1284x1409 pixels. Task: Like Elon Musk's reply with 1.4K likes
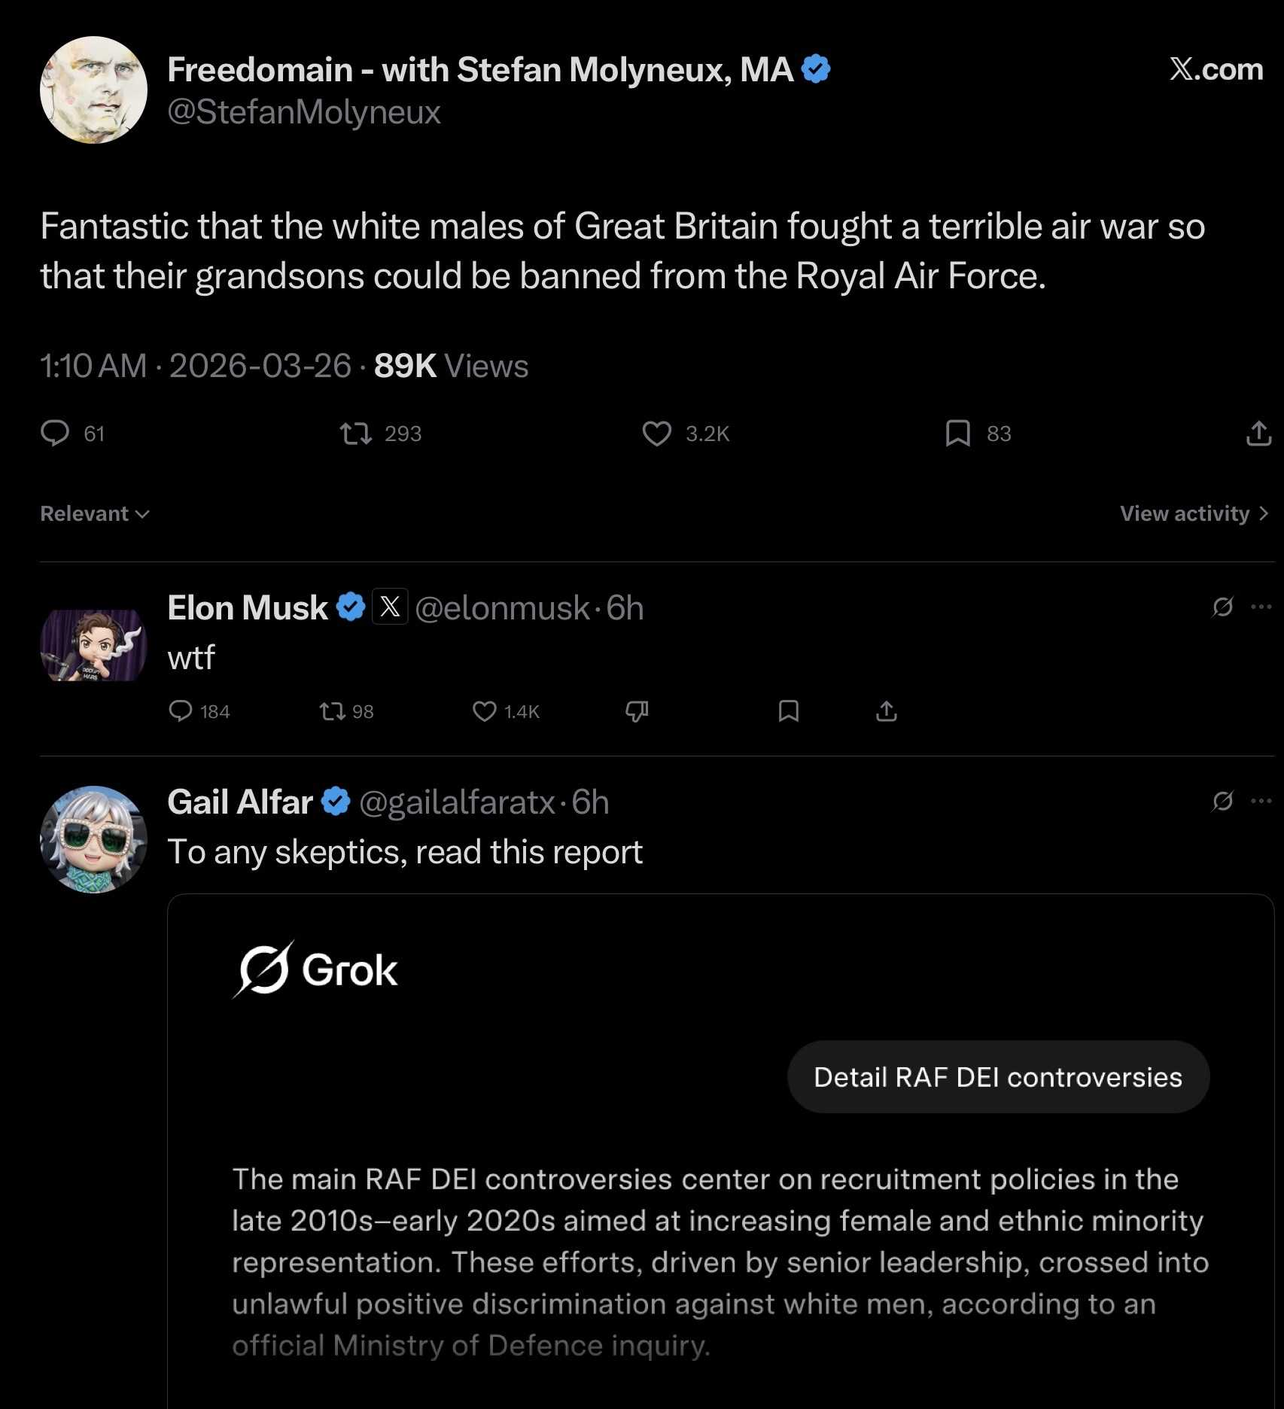point(484,711)
